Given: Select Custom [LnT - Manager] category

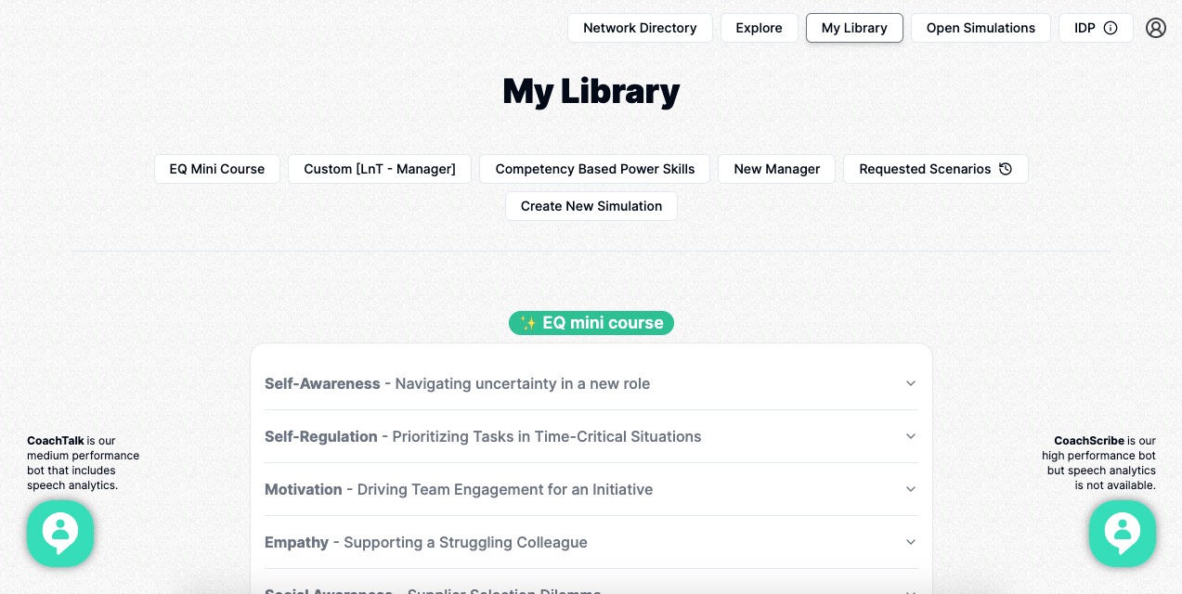Looking at the screenshot, I should pos(380,169).
